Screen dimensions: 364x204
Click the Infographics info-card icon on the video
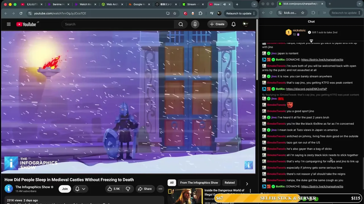tap(249, 165)
